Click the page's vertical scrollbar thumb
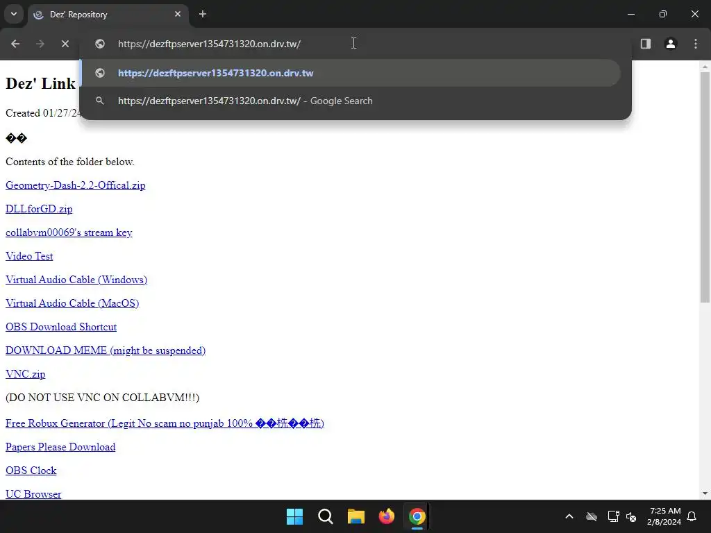This screenshot has height=533, width=711. (x=705, y=187)
